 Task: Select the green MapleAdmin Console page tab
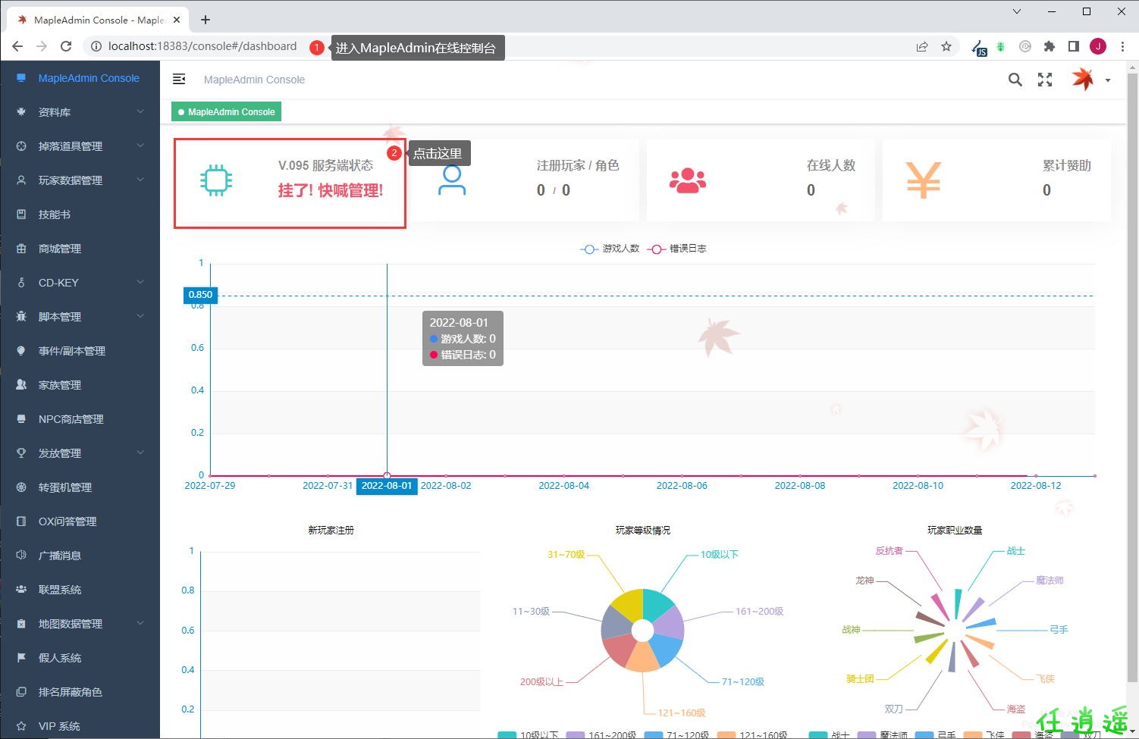click(x=226, y=112)
